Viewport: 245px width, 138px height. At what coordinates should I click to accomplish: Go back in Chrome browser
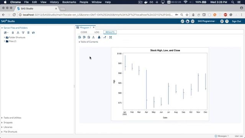[3, 15]
